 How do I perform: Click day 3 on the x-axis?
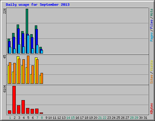(x=19, y=118)
